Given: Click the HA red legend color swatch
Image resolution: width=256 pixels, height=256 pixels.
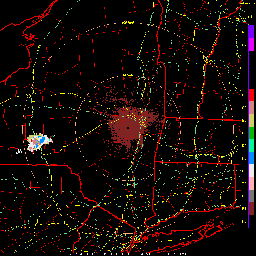Looking at the screenshot, I should 251,95.
